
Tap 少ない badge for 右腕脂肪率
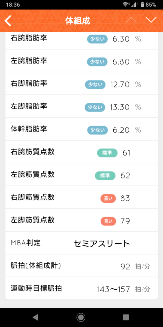97,39
